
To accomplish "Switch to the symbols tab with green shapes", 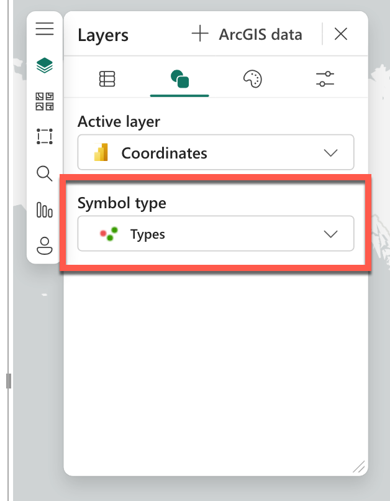I will point(179,78).
